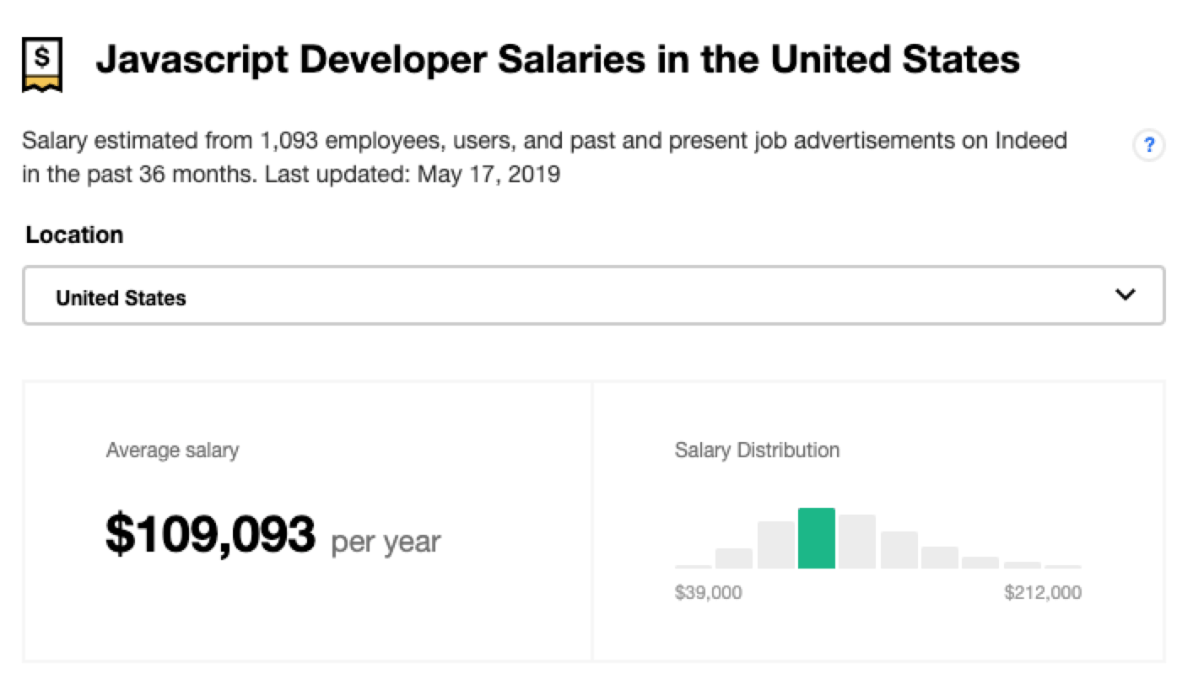Image resolution: width=1193 pixels, height=685 pixels.
Task: Click the Location field label
Action: 74,235
